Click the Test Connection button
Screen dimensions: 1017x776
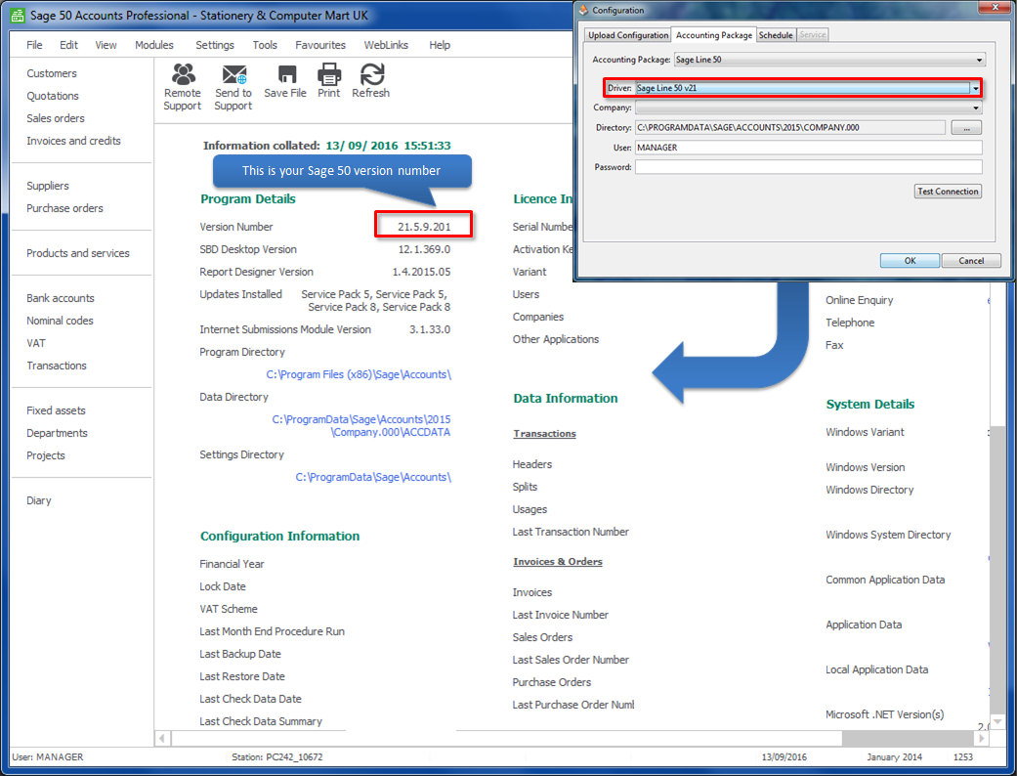pyautogui.click(x=947, y=192)
